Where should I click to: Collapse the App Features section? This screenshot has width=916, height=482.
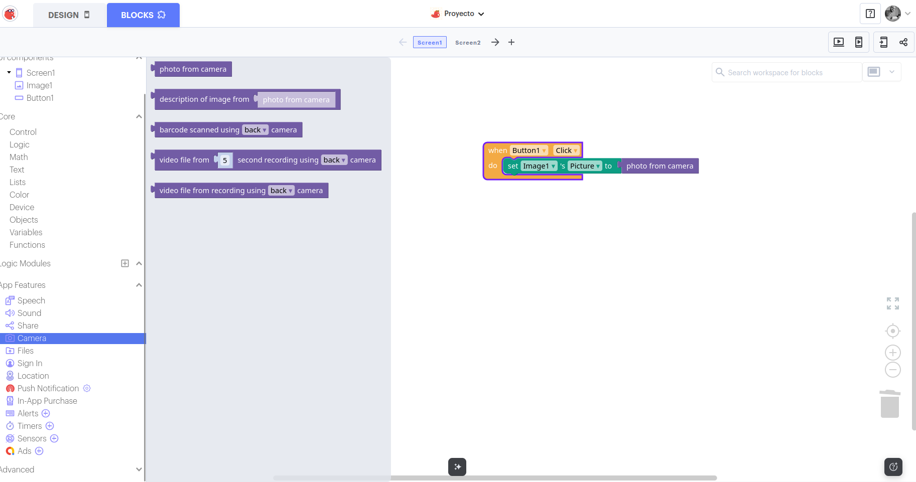pyautogui.click(x=139, y=285)
